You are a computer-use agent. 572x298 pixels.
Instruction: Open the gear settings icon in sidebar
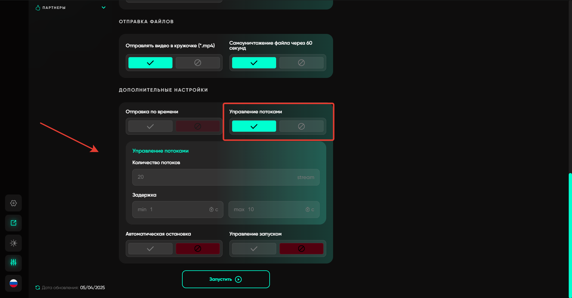tap(13, 203)
